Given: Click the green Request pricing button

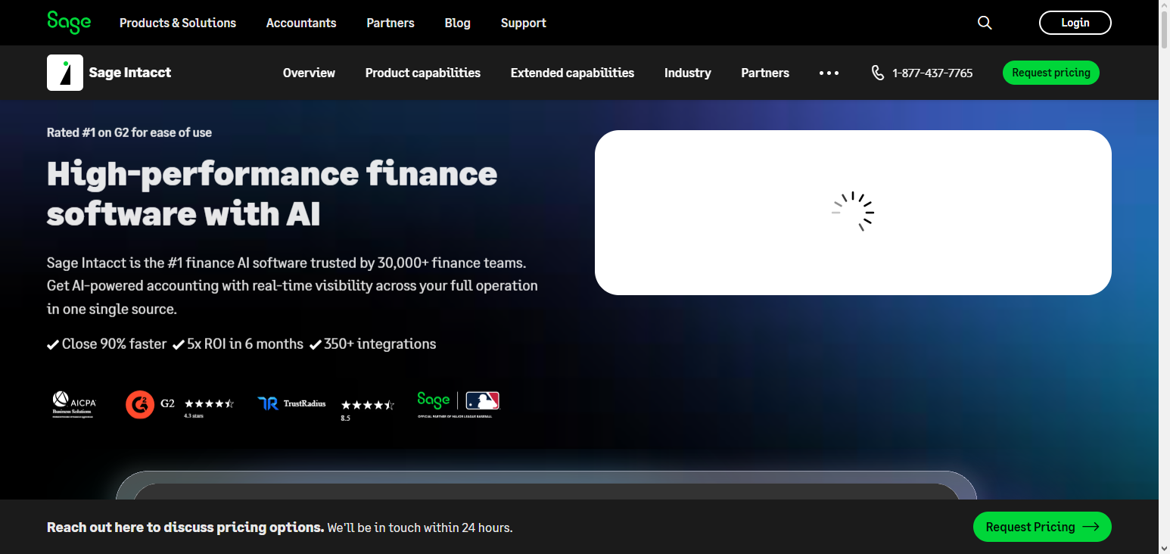Looking at the screenshot, I should (x=1050, y=73).
